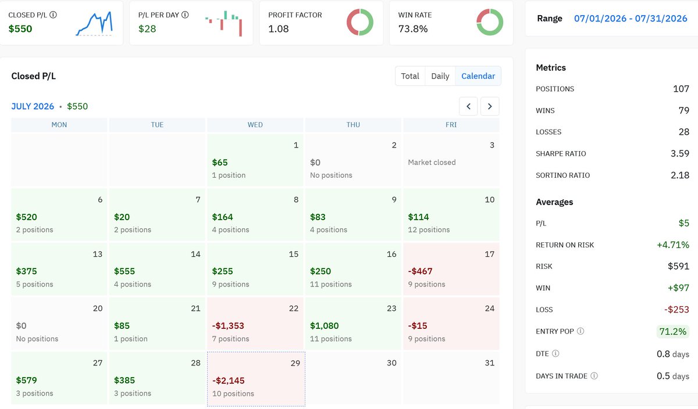Select July 7 cell showing $20
Image resolution: width=698 pixels, height=409 pixels.
pos(157,214)
